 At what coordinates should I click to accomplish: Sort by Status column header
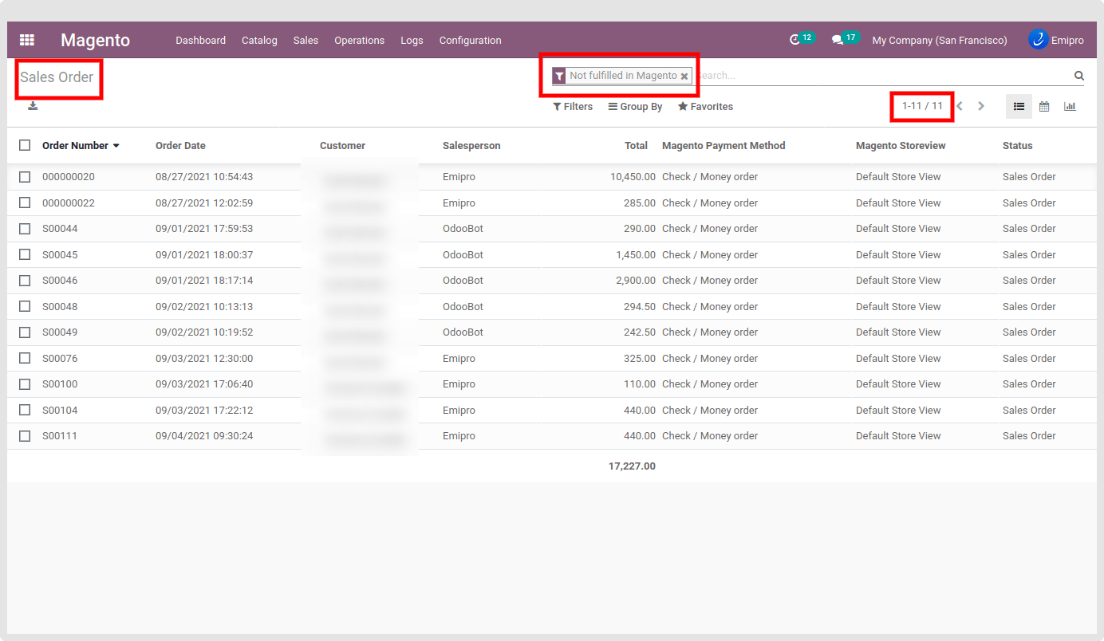point(1018,146)
